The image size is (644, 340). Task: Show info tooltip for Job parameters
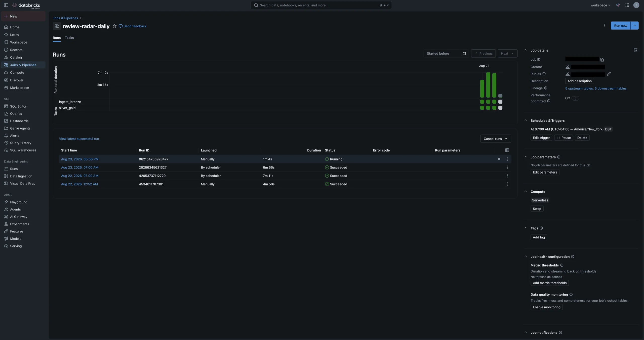[559, 157]
